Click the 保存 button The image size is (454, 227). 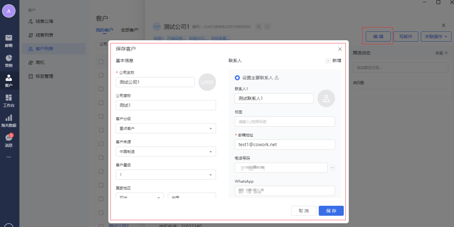tap(331, 211)
